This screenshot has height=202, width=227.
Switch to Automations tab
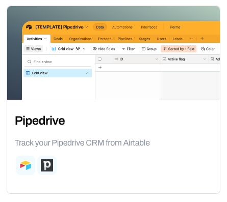122,27
